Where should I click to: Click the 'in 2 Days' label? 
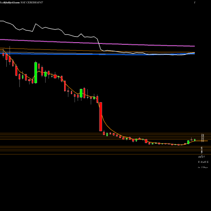203,168
